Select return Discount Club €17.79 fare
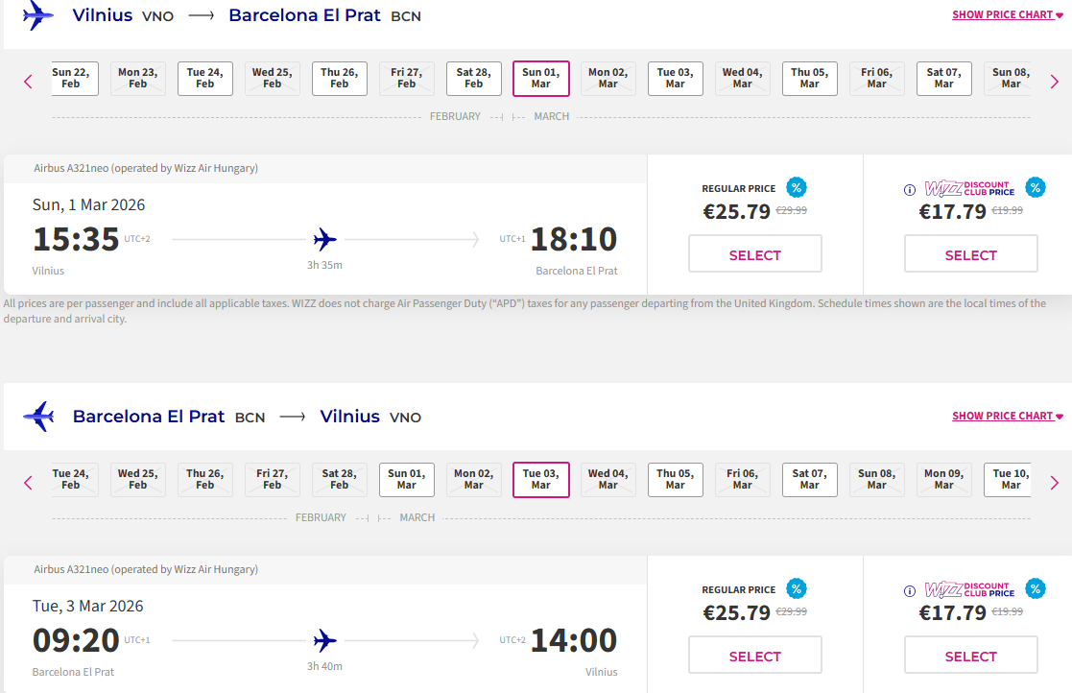 pos(970,657)
